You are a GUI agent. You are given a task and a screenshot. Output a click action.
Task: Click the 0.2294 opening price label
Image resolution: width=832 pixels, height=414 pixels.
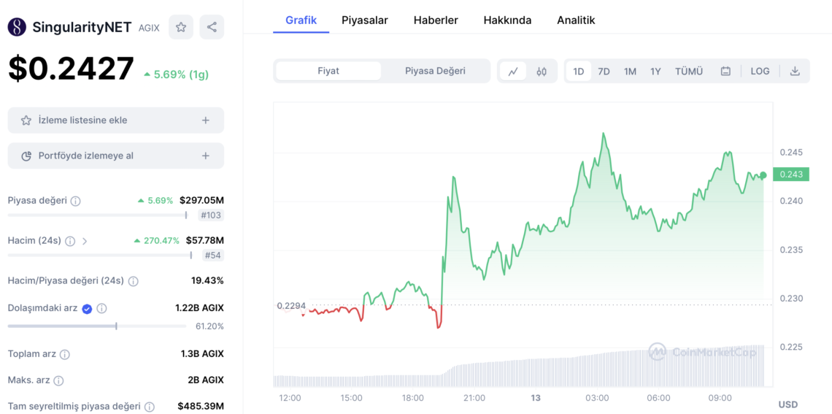[x=290, y=306]
